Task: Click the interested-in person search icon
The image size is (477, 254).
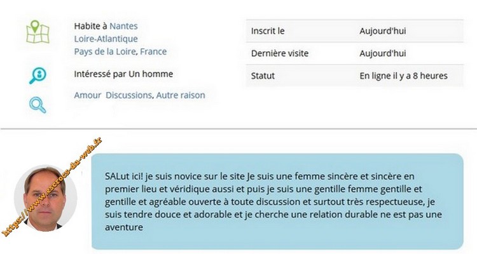Action: point(38,75)
